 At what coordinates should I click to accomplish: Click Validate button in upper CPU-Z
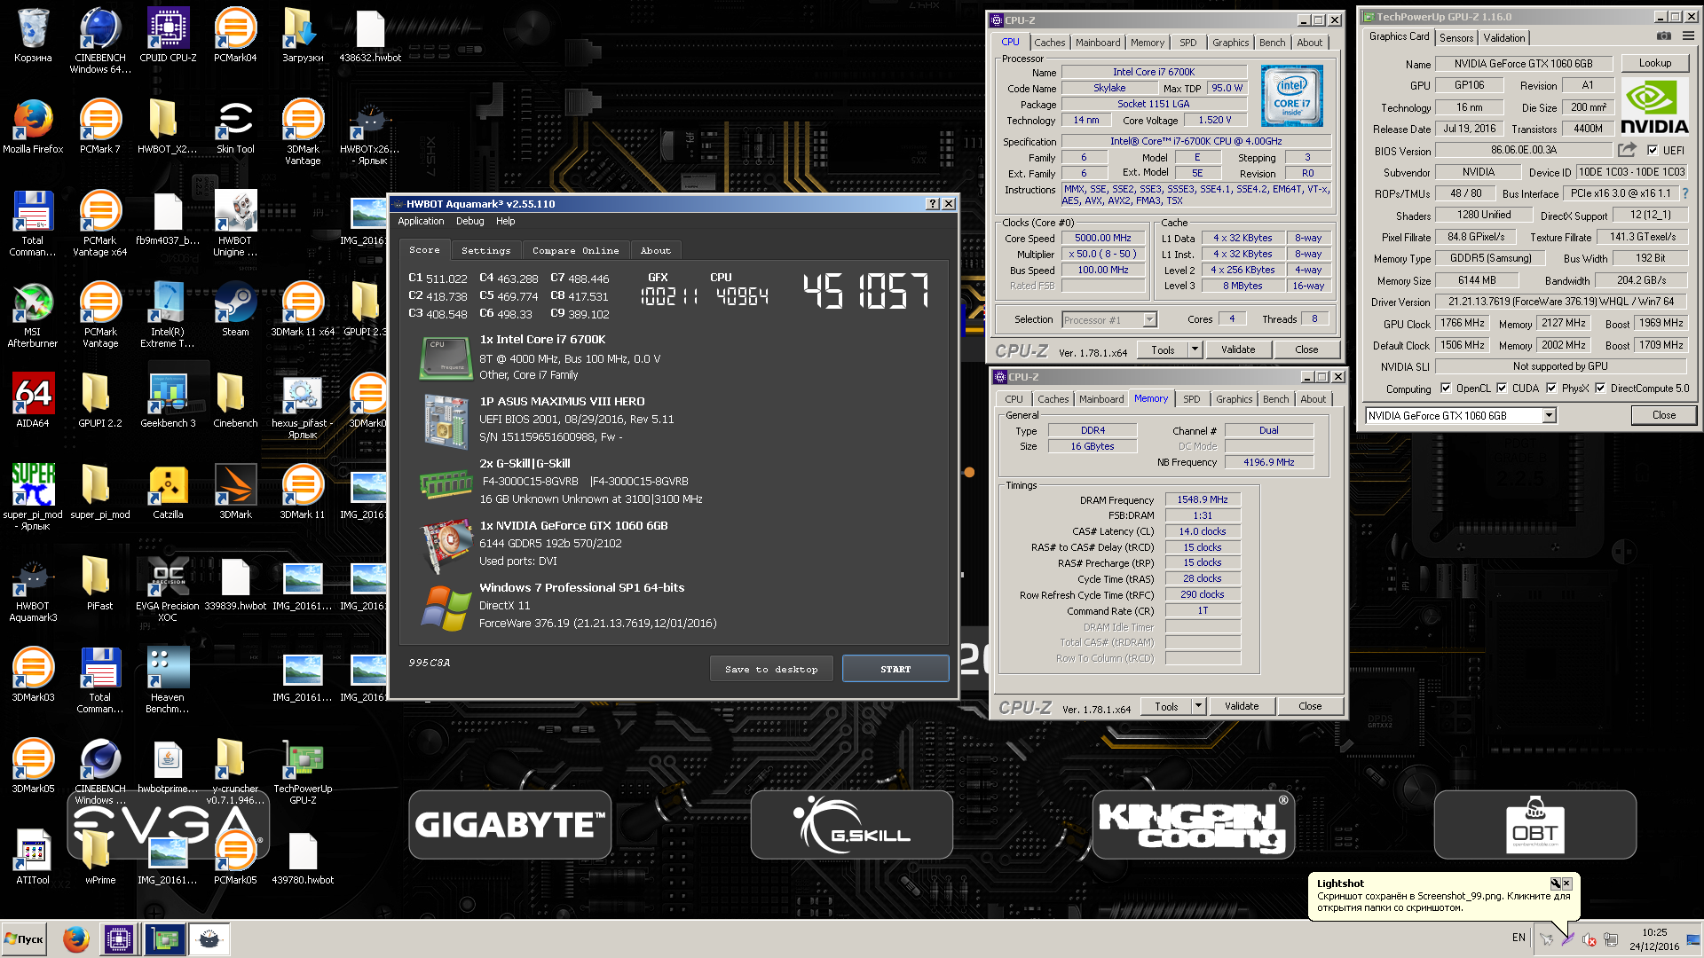pyautogui.click(x=1238, y=350)
